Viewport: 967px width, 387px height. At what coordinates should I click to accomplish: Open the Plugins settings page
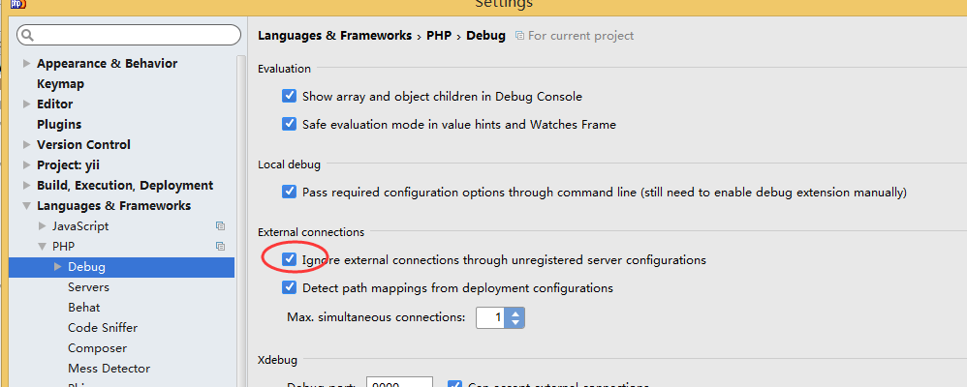click(59, 125)
